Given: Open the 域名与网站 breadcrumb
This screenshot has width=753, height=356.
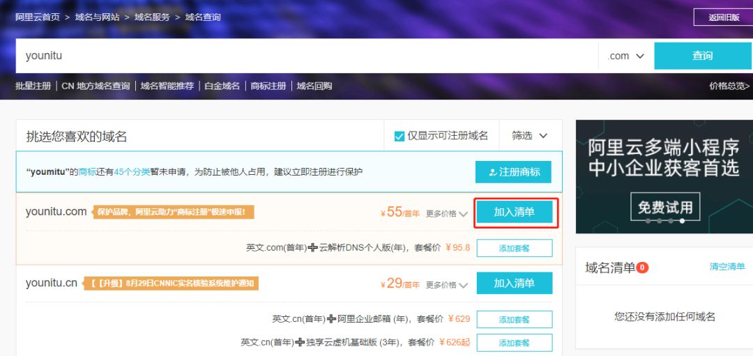Looking at the screenshot, I should click(x=98, y=17).
